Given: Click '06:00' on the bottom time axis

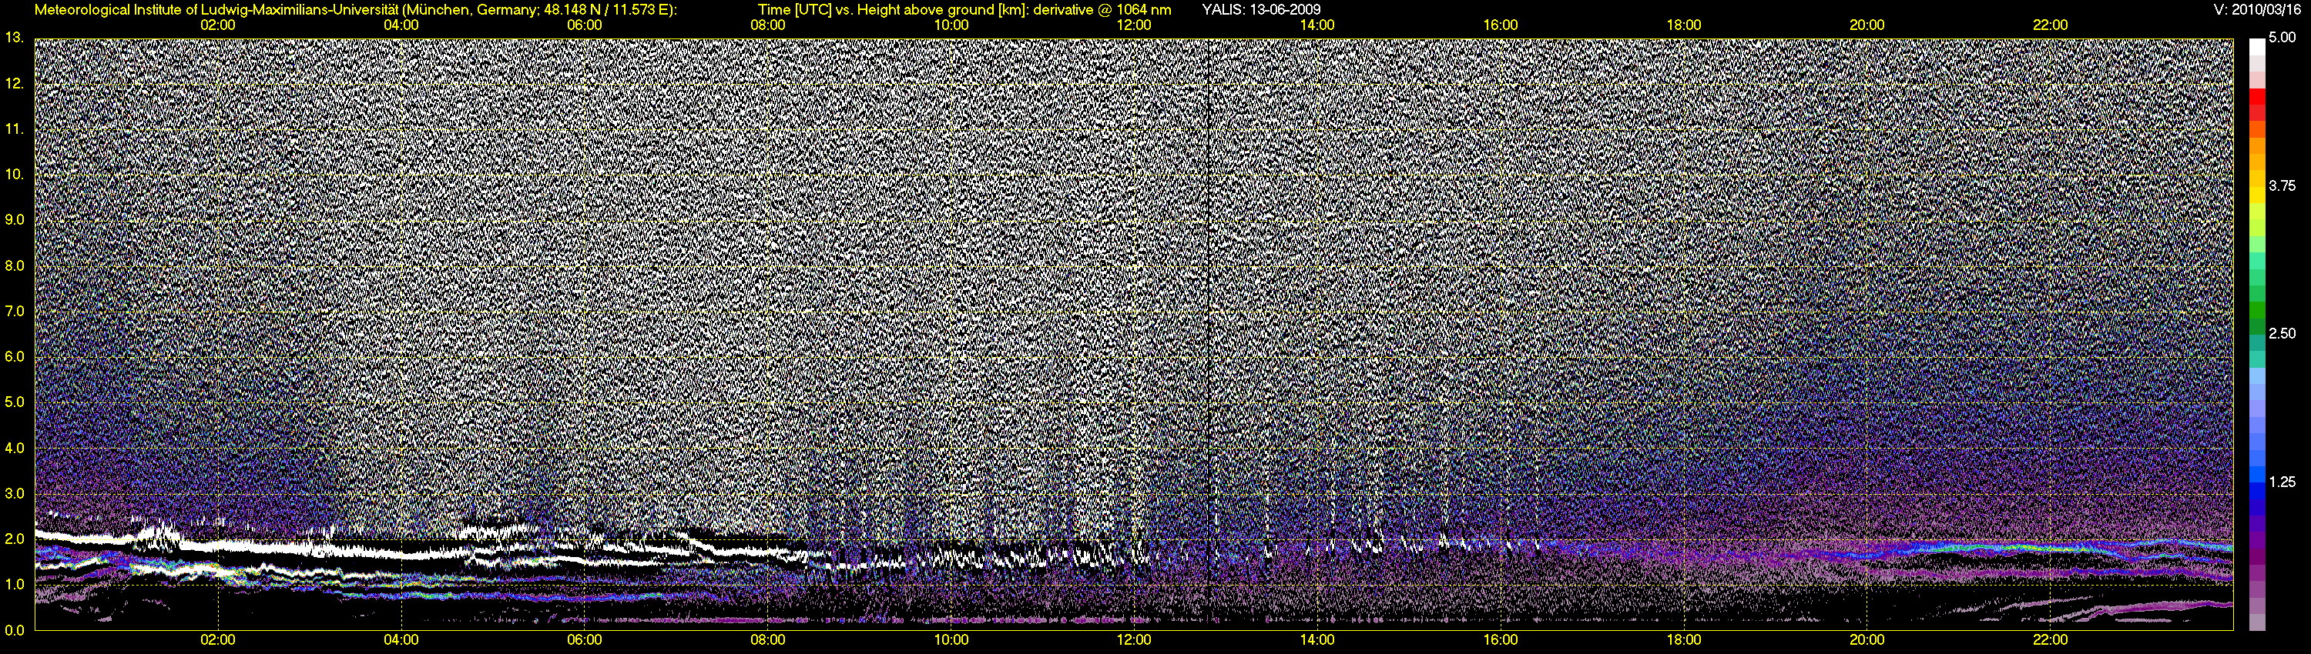Looking at the screenshot, I should (x=584, y=639).
